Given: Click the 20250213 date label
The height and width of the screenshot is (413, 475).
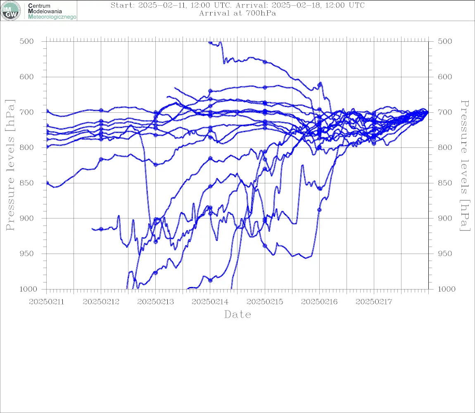Looking at the screenshot, I should coord(155,302).
